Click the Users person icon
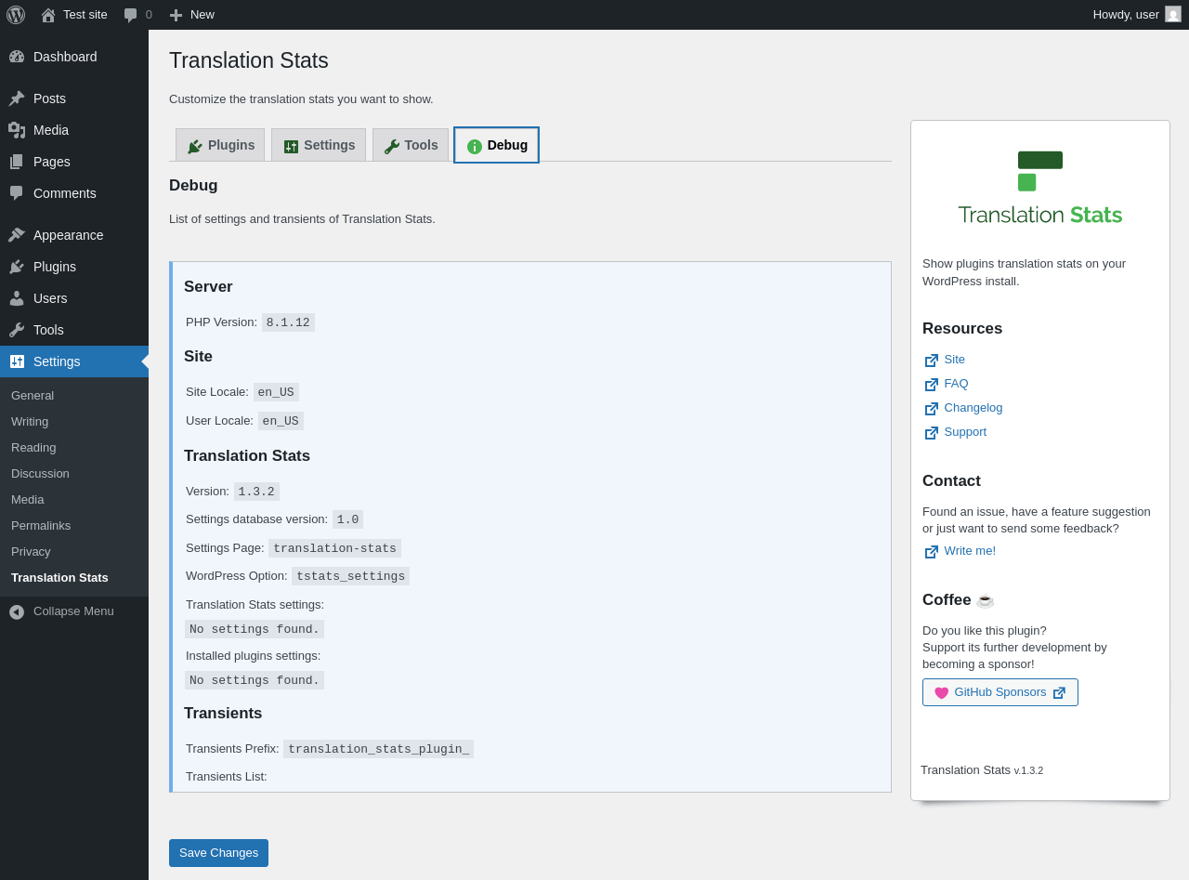Image resolution: width=1189 pixels, height=880 pixels. click(x=17, y=298)
